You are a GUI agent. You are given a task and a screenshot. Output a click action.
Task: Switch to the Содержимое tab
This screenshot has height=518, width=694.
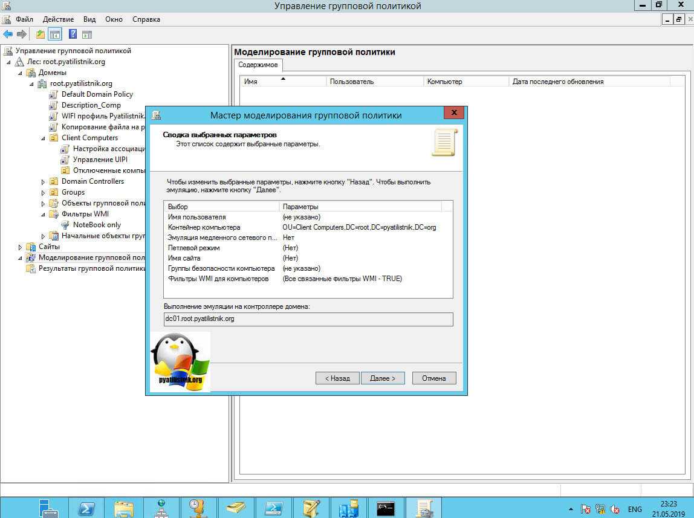pos(258,65)
